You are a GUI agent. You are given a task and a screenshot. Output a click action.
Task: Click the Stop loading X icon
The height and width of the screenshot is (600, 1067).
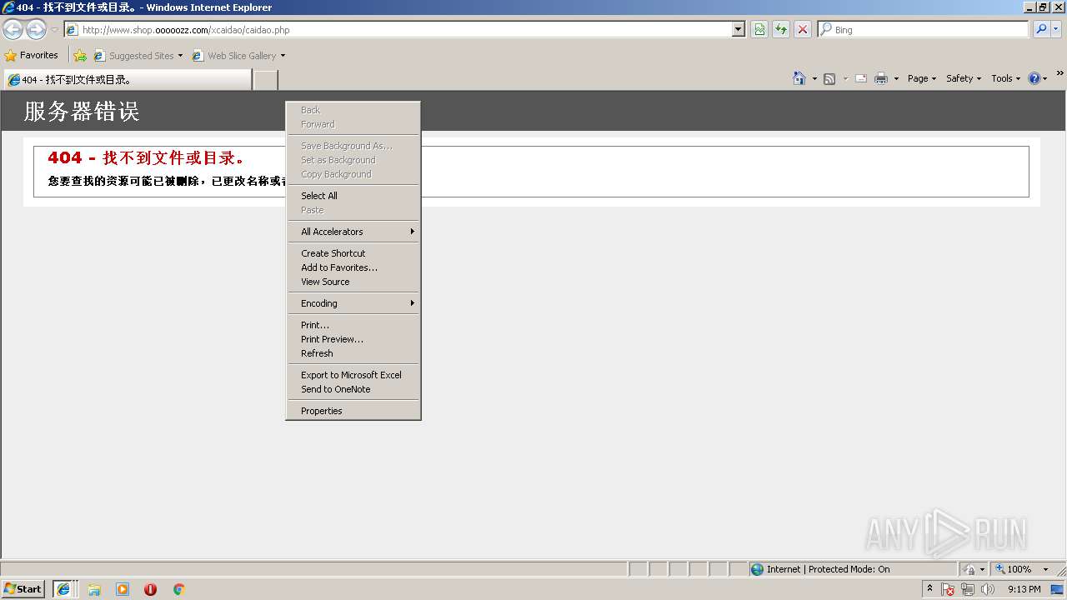[803, 30]
